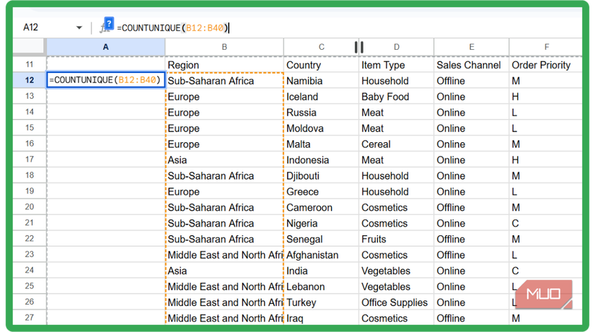Viewport: 595px width, 332px height.
Task: Select the column B header
Action: coord(224,47)
